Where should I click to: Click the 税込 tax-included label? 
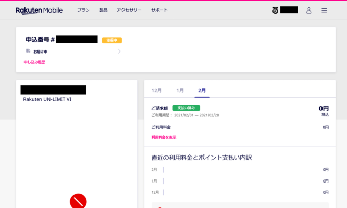click(x=325, y=115)
